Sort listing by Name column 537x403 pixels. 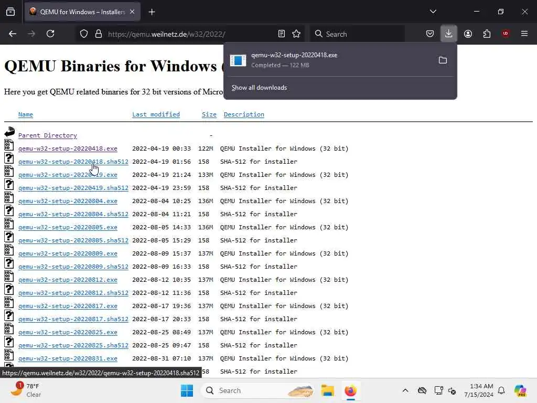(26, 114)
